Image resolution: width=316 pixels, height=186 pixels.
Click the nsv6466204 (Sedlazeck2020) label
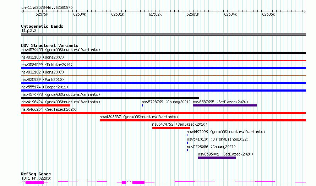pyautogui.click(x=49, y=109)
